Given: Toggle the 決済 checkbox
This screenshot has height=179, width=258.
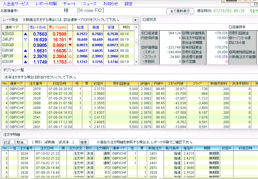Looking at the screenshot, I should pyautogui.click(x=60, y=142).
